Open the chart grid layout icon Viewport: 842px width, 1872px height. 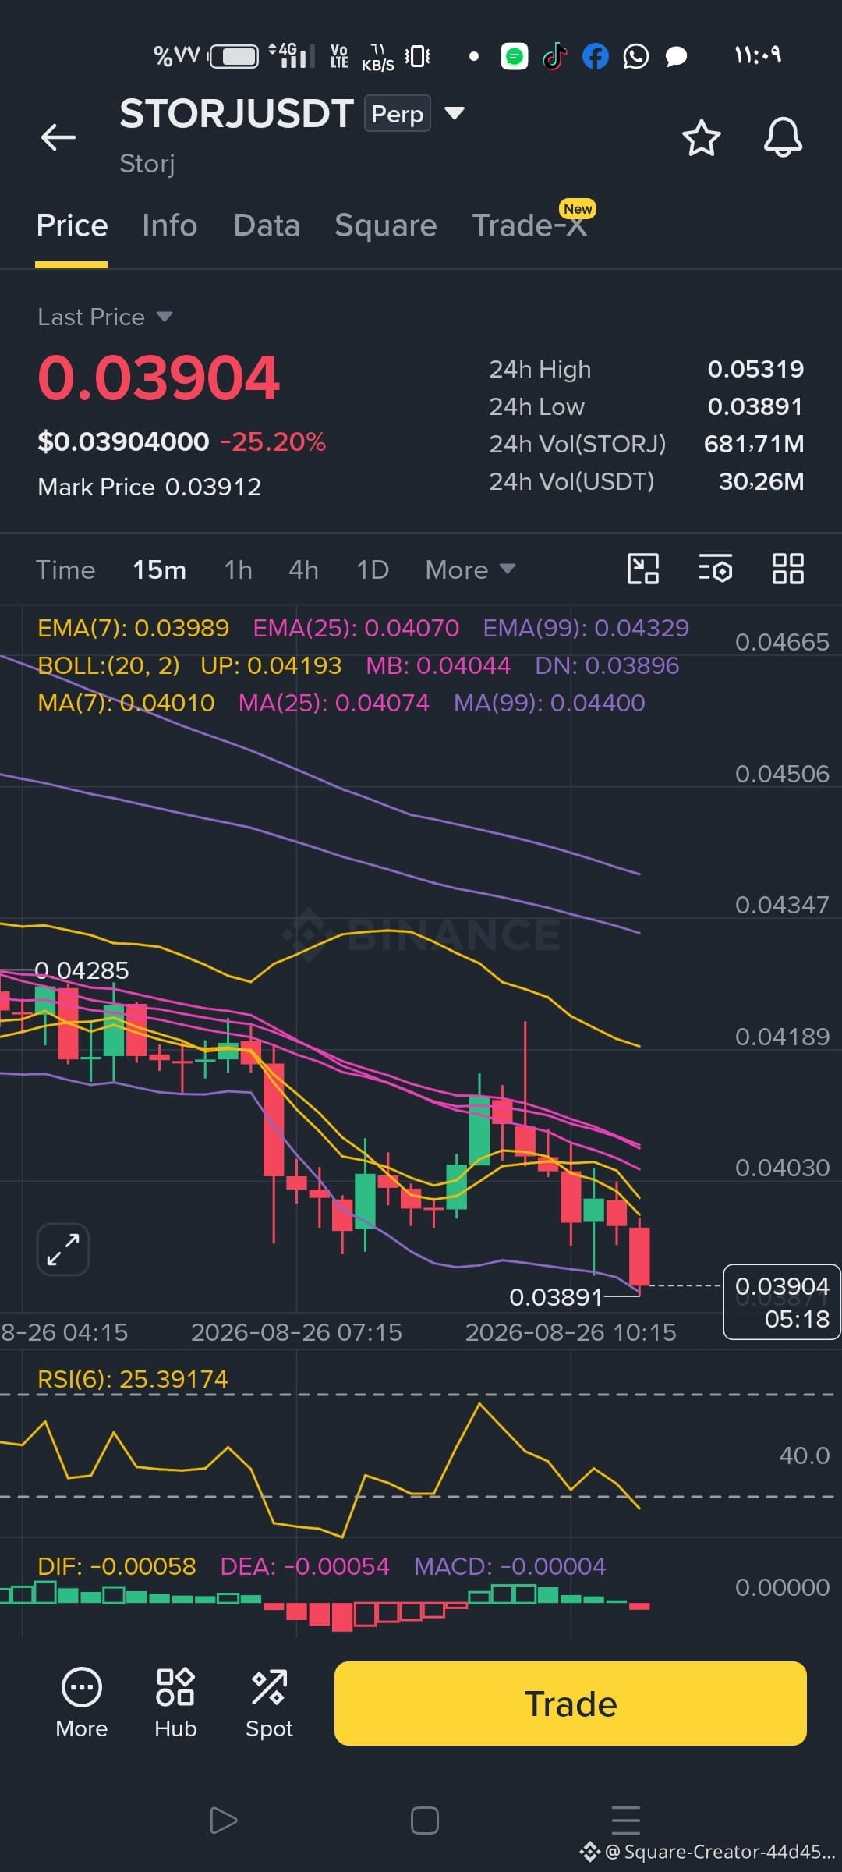pyautogui.click(x=787, y=569)
